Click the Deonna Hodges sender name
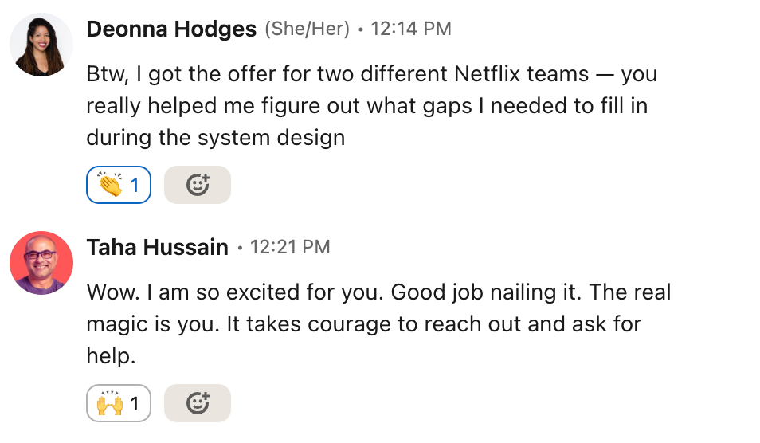 (x=171, y=29)
